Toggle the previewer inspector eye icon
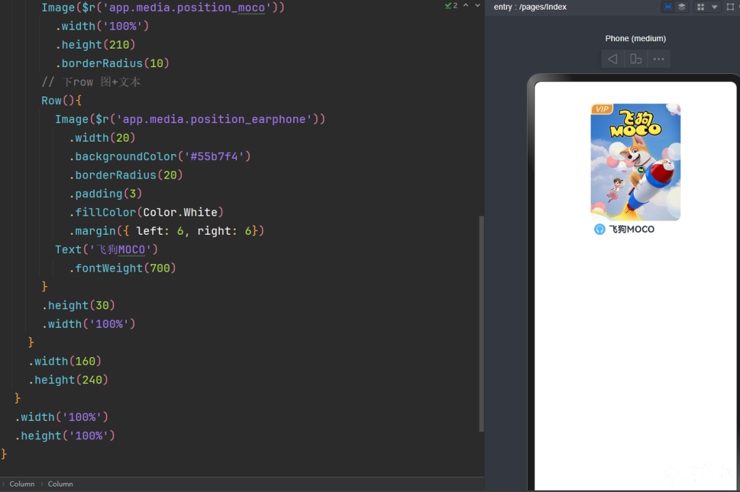The image size is (740, 492). [668, 7]
